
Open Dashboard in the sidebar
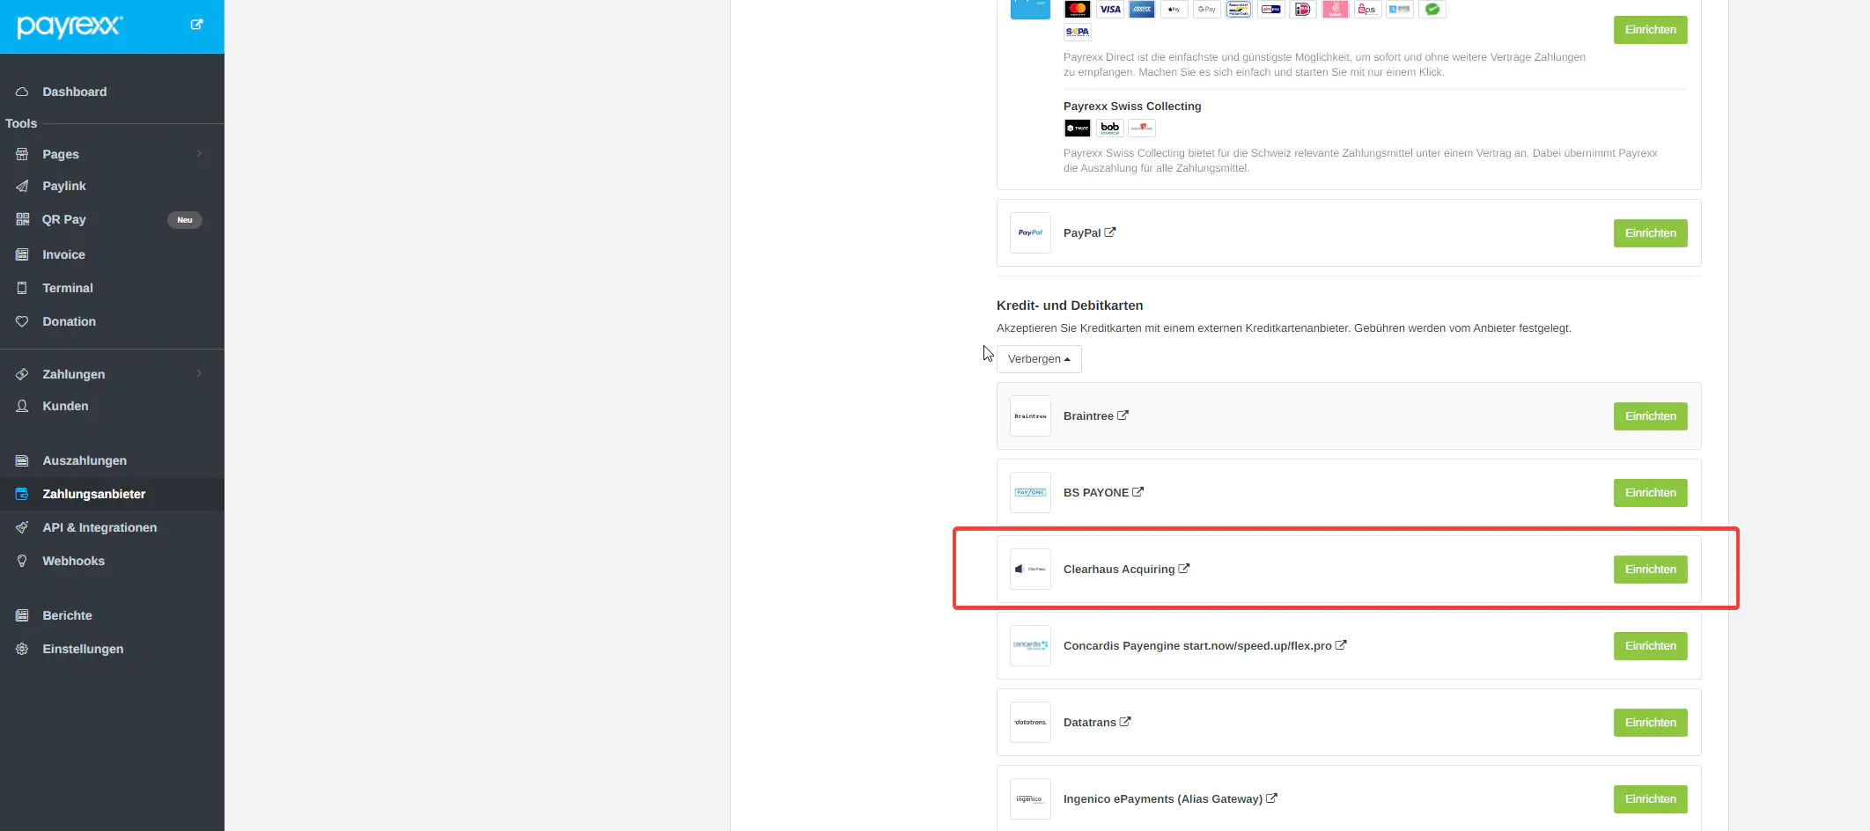[x=74, y=92]
